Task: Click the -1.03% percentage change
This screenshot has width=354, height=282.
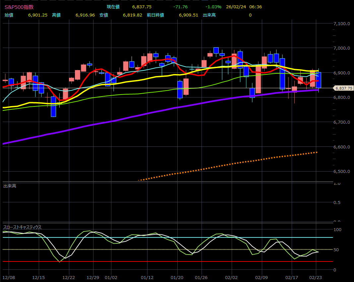Action: pyautogui.click(x=213, y=7)
